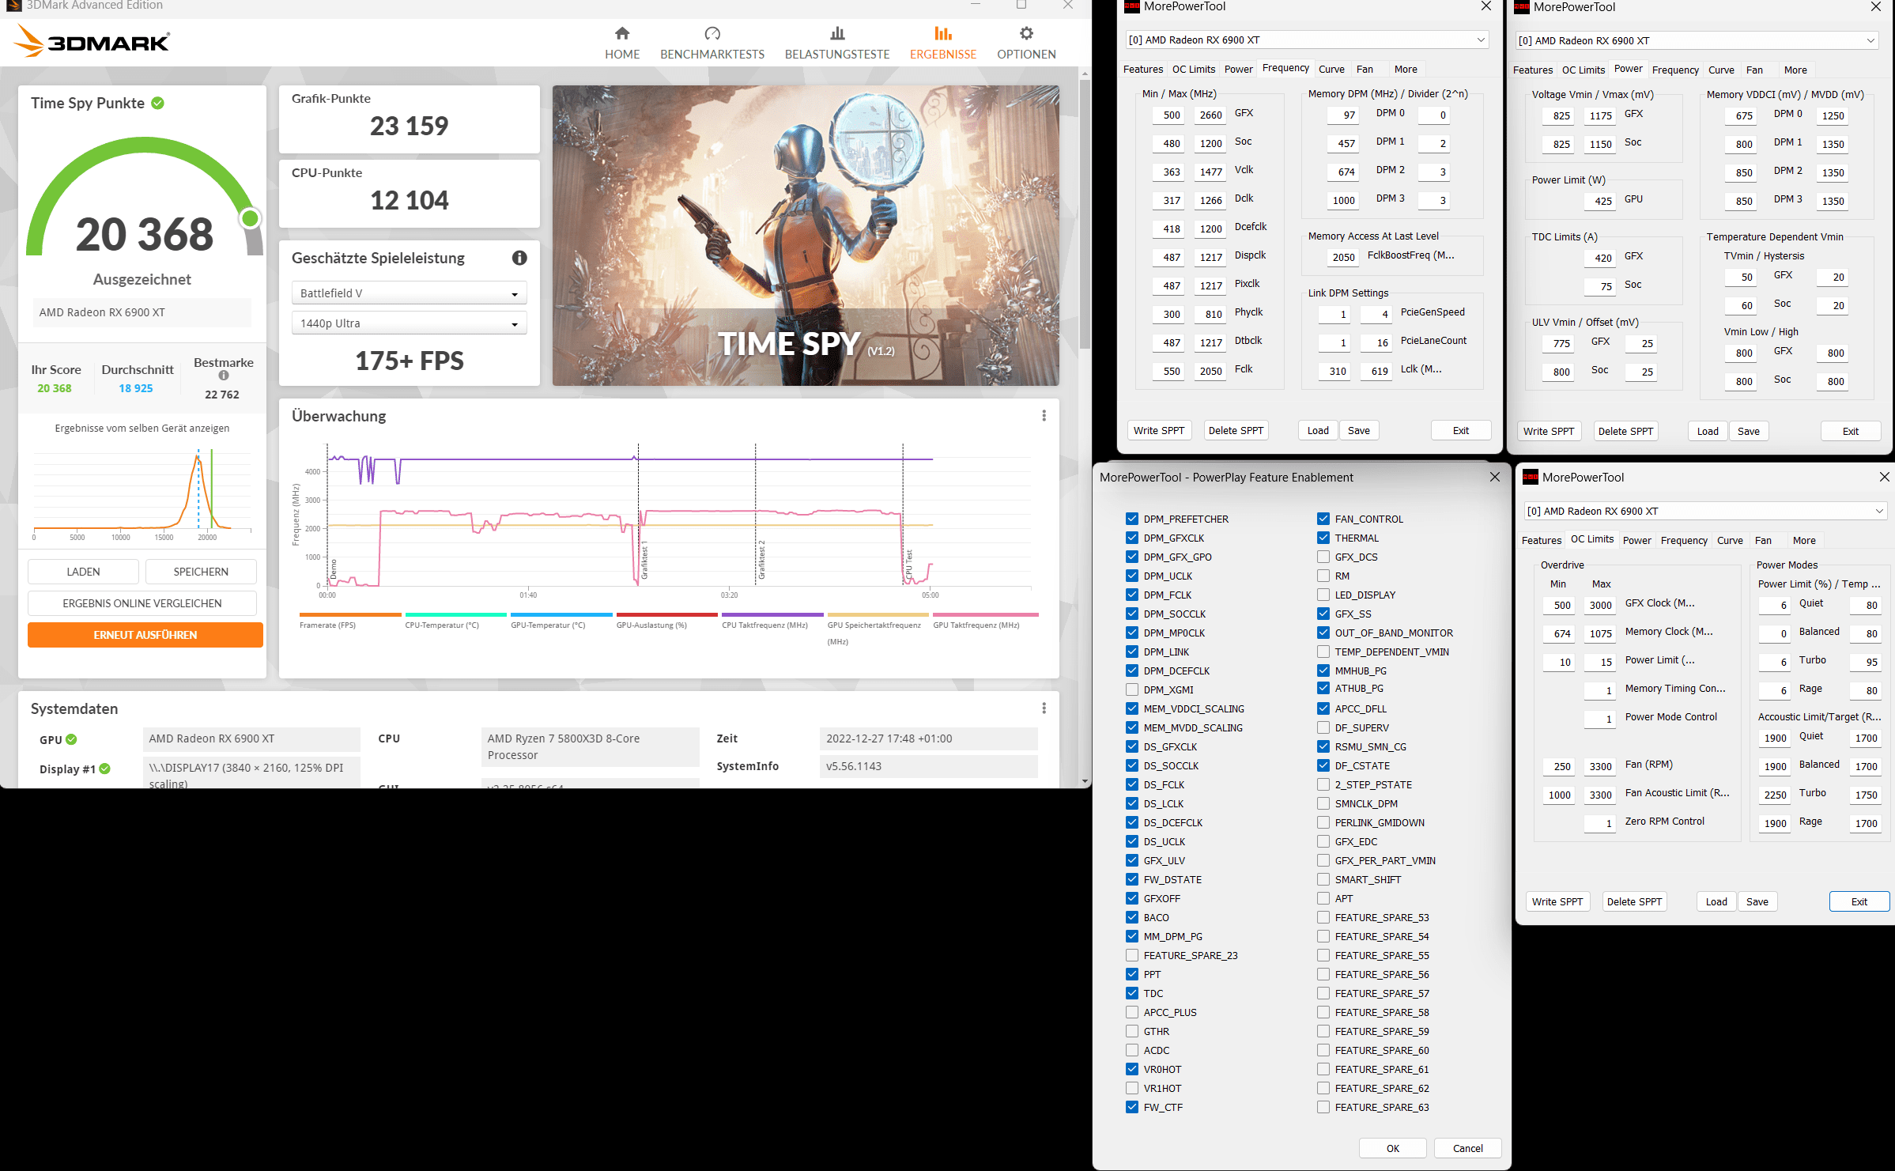Open Überwachung three-dot menu
The image size is (1895, 1171).
(x=1044, y=416)
